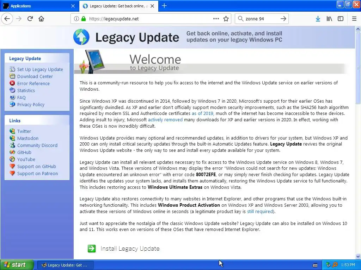Click the FAQ question mark icon
This screenshot has height=270, width=361.
pyautogui.click(x=12, y=97)
